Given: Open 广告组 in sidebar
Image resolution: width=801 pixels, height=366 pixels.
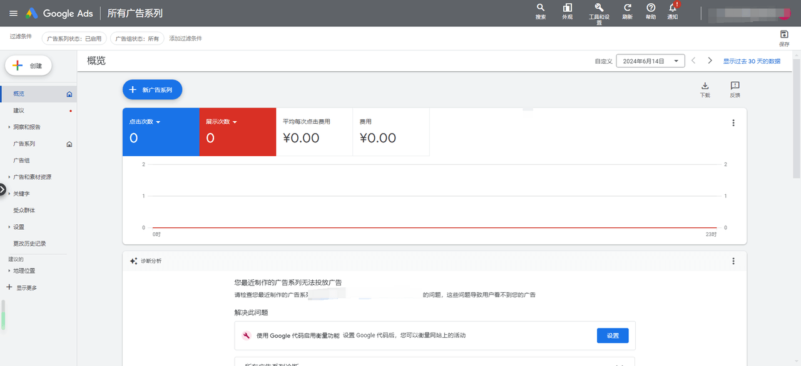Looking at the screenshot, I should (38, 161).
